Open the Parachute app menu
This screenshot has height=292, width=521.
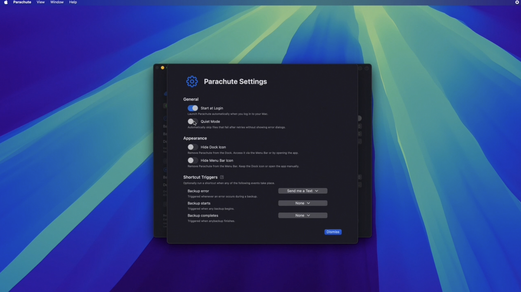coord(22,2)
